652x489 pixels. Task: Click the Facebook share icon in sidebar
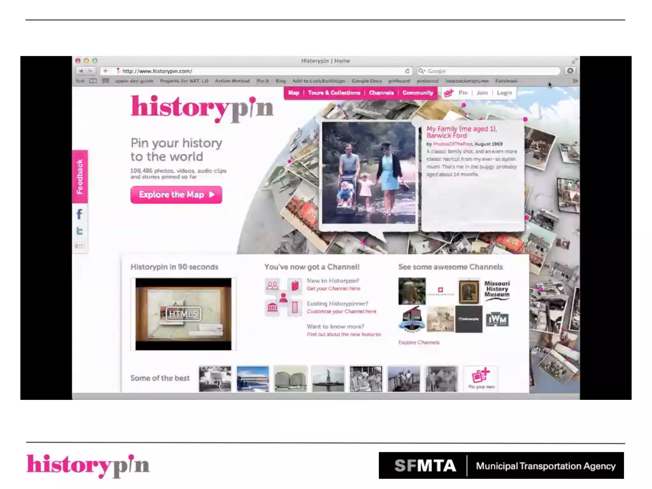tap(80, 214)
